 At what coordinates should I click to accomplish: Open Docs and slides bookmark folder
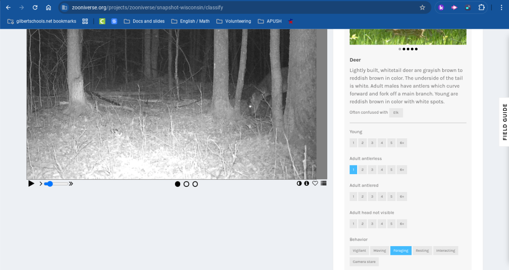[144, 21]
